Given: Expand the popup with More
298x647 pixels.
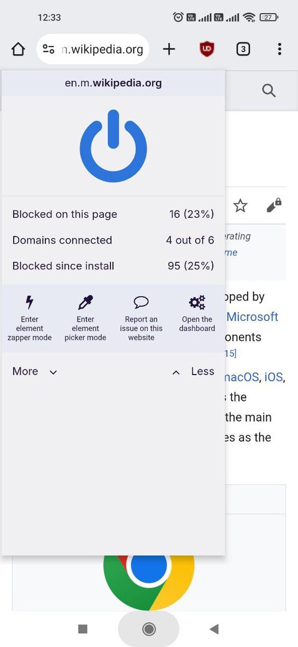Looking at the screenshot, I should (x=35, y=371).
